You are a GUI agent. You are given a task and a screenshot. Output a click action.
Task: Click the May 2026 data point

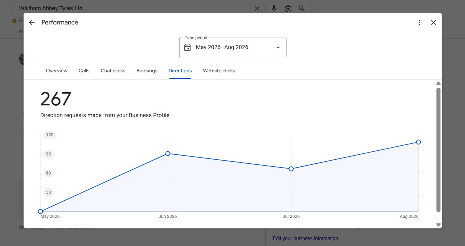[x=41, y=212]
